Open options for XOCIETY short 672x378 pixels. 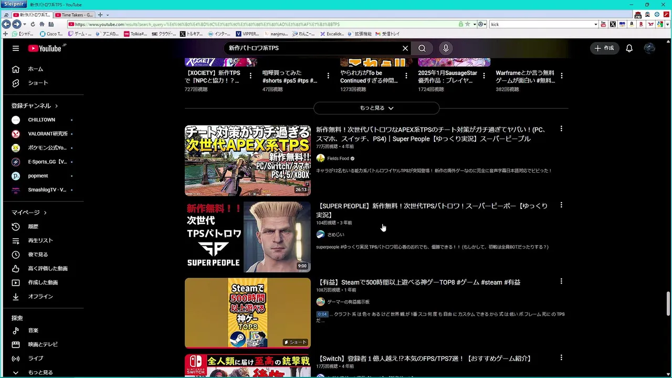pos(250,76)
